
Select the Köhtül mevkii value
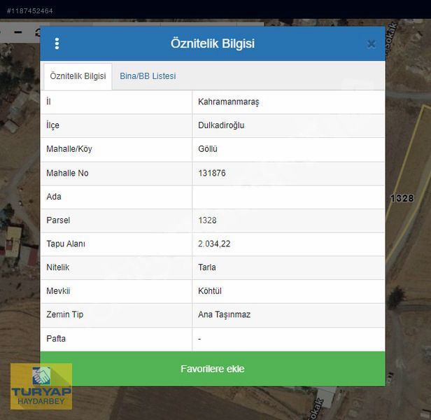[210, 291]
